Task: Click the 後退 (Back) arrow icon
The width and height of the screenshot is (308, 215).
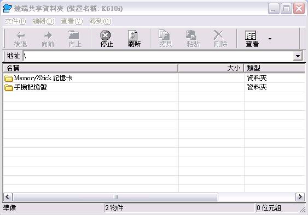Action: [21, 35]
